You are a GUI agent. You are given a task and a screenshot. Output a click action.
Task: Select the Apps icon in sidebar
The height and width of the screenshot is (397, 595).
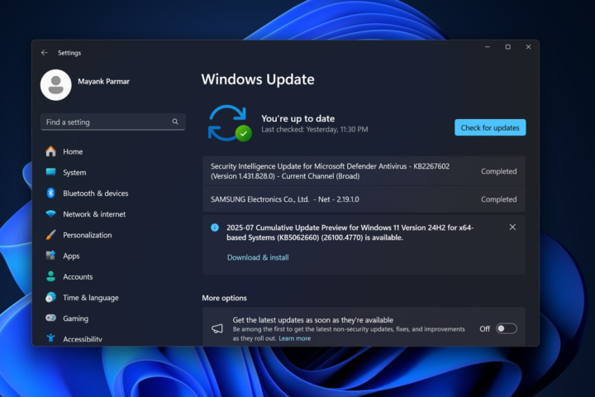[51, 256]
